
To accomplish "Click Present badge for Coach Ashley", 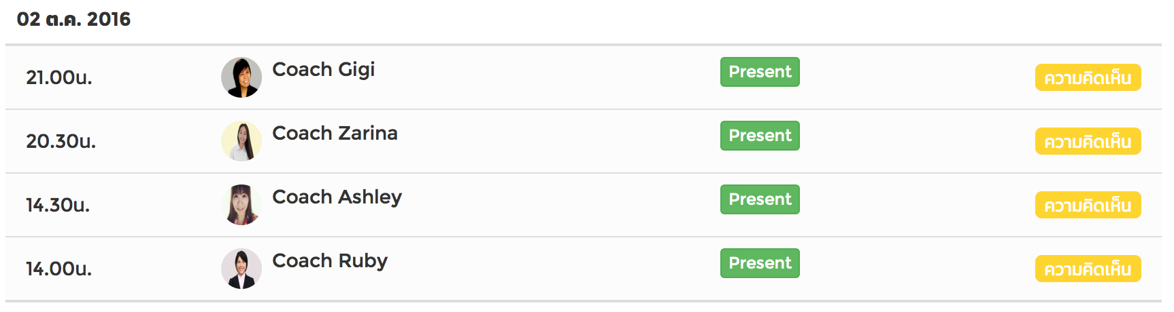I will 760,199.
